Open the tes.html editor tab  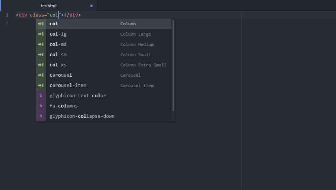tap(48, 6)
